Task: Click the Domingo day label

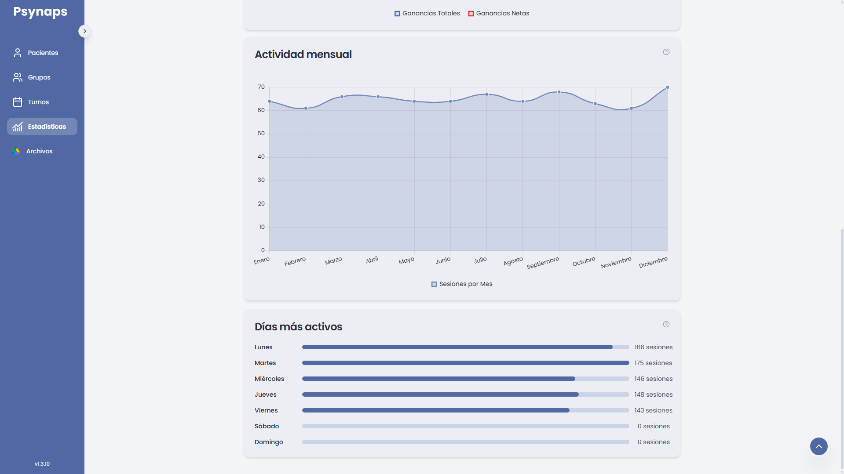Action: pyautogui.click(x=269, y=442)
